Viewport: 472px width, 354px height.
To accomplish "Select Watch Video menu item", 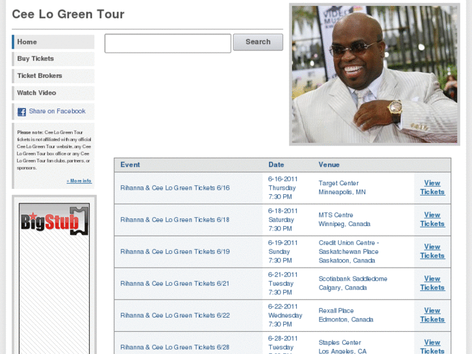I will click(x=53, y=93).
